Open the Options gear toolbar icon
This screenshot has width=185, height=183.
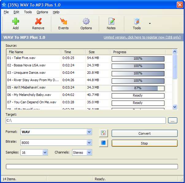coord(86,21)
